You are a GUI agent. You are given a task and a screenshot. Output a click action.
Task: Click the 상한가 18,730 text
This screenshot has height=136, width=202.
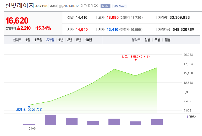131,17
